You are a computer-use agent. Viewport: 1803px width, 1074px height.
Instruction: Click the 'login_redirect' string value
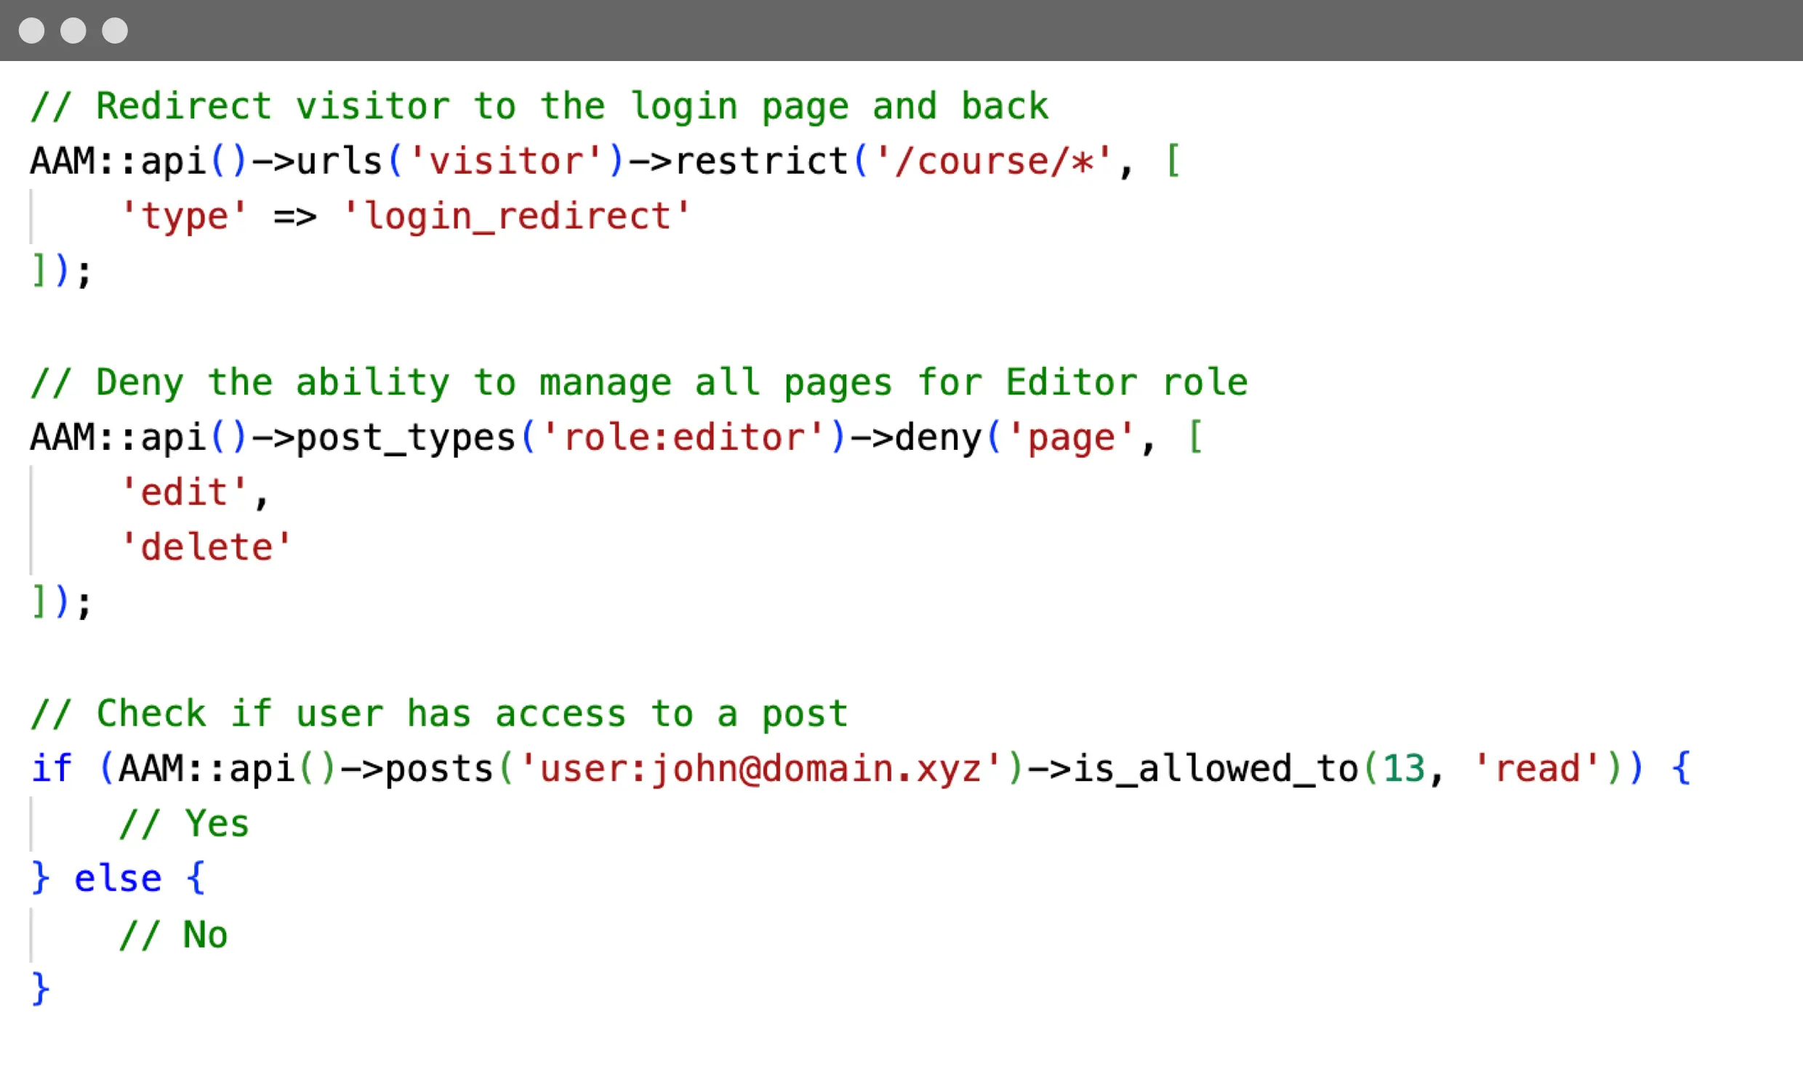click(516, 217)
